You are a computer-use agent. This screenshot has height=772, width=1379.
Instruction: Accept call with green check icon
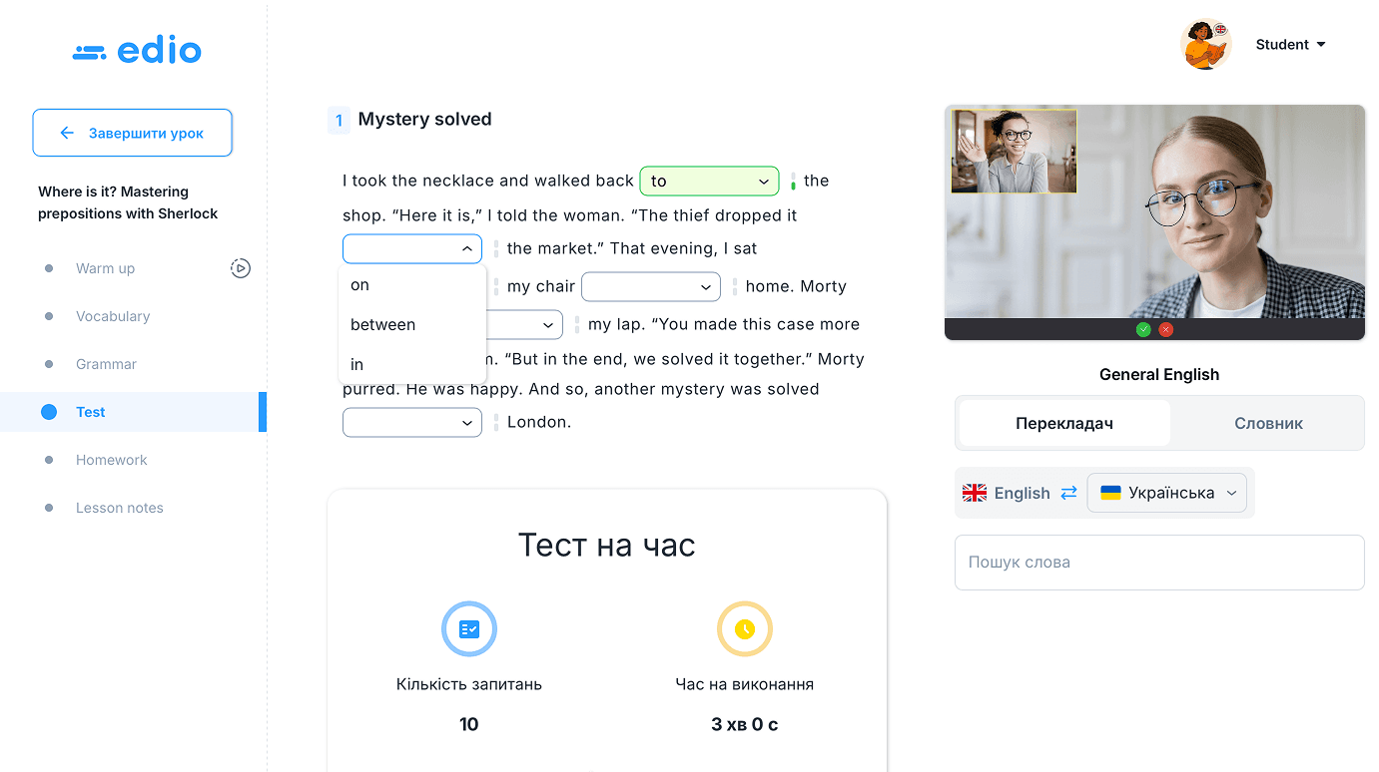(x=1143, y=330)
